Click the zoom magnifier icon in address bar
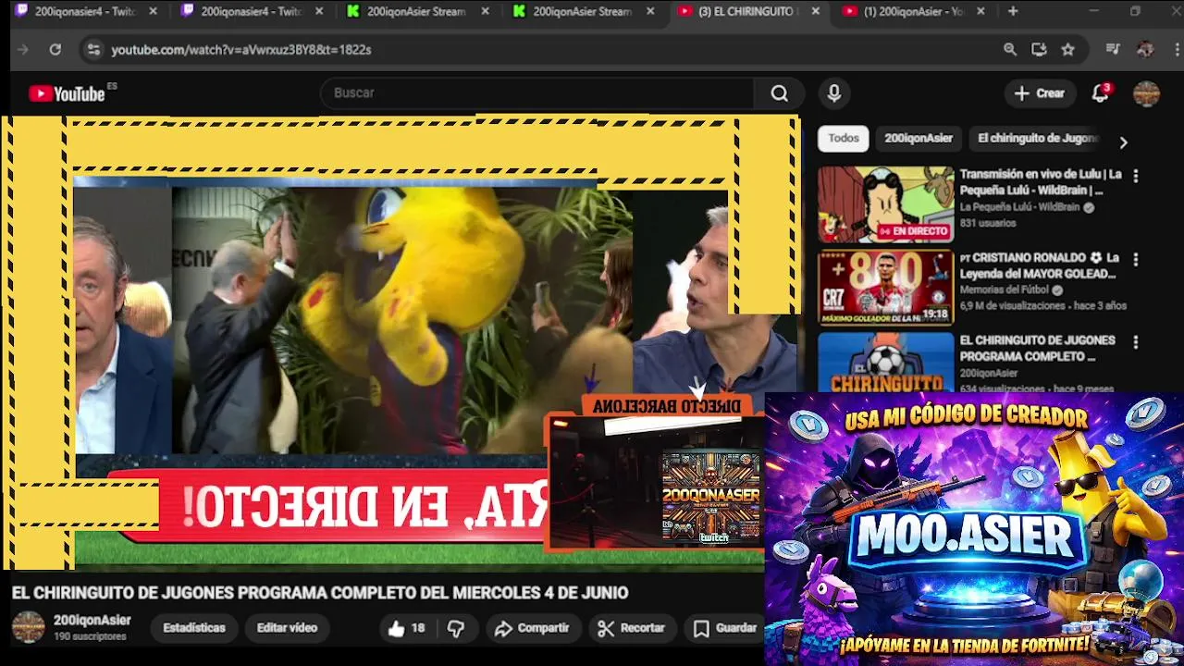The width and height of the screenshot is (1184, 666). point(1010,50)
